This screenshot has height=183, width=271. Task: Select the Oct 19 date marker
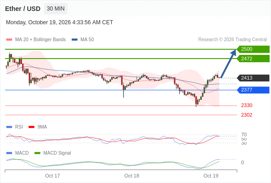(x=211, y=176)
